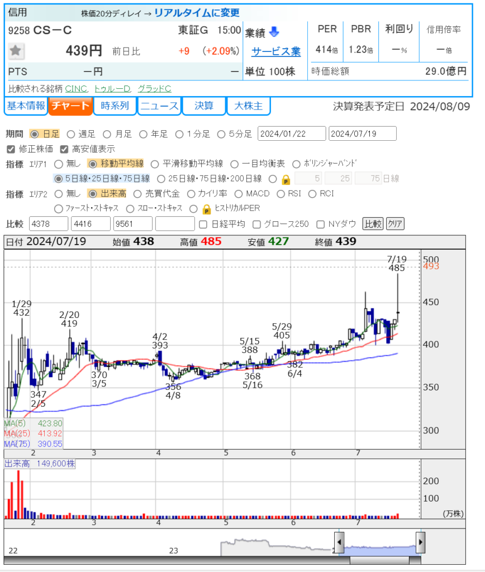
Task: Click the left handle of the chart range navigator
Action: (339, 542)
